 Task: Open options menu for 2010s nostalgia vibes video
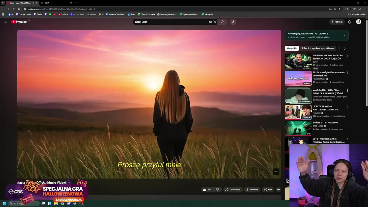click(x=347, y=73)
